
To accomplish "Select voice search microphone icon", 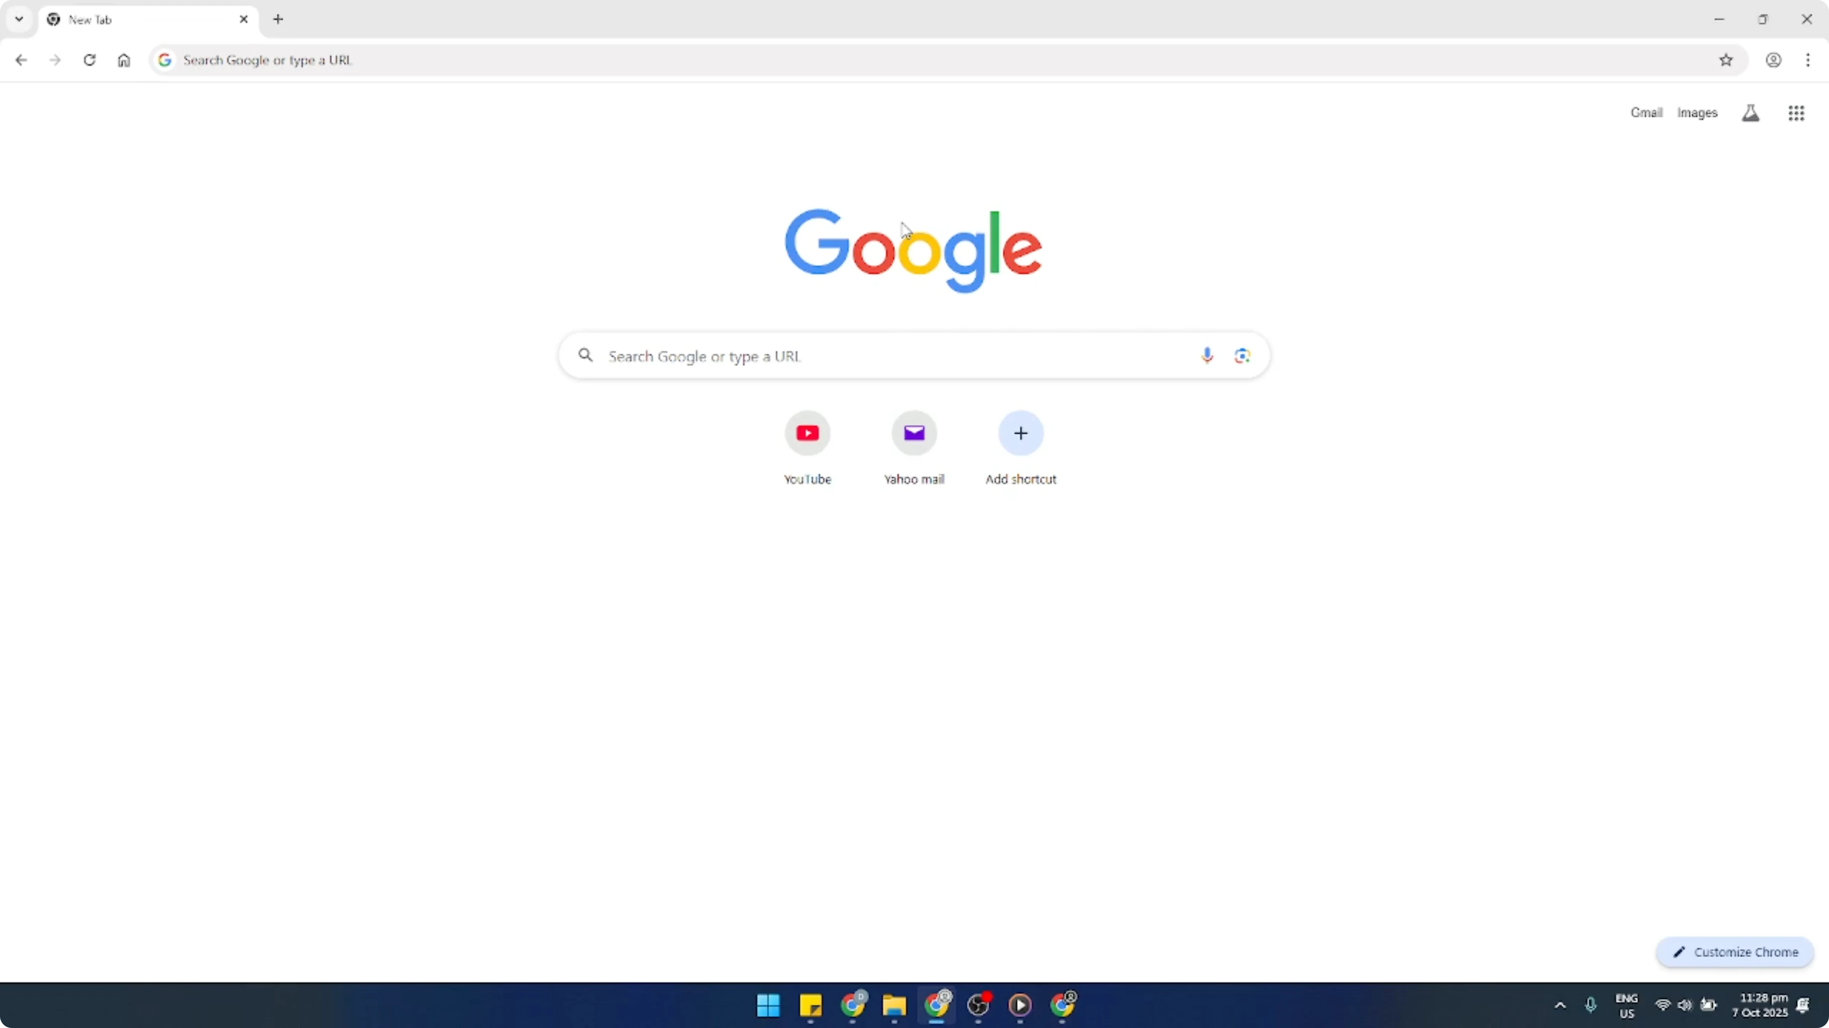I will click(1207, 356).
